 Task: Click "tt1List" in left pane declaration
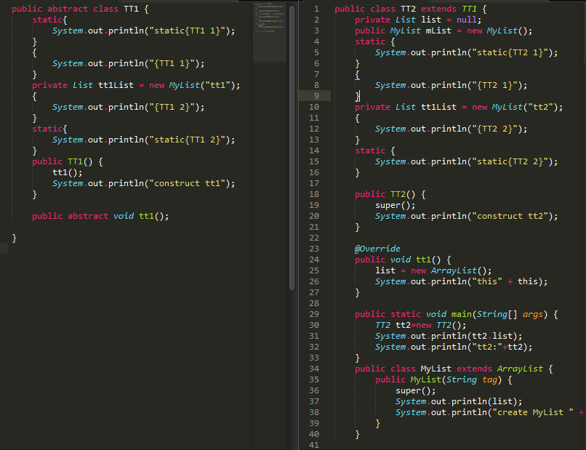click(116, 85)
